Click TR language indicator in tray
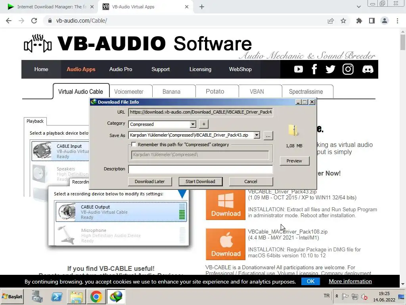Image resolution: width=406 pixels, height=305 pixels. [x=327, y=296]
